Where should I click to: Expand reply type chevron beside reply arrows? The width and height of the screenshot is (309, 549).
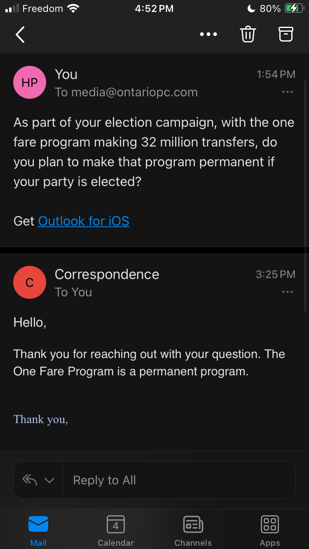coord(49,480)
